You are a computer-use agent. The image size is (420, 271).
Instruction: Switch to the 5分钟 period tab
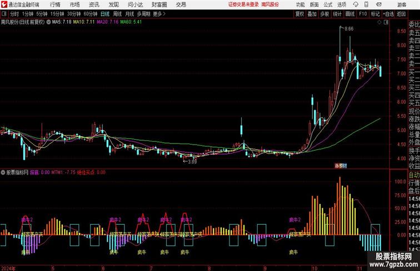(42, 14)
